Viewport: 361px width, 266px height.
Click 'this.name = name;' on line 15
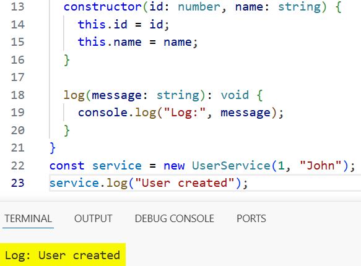tap(137, 42)
